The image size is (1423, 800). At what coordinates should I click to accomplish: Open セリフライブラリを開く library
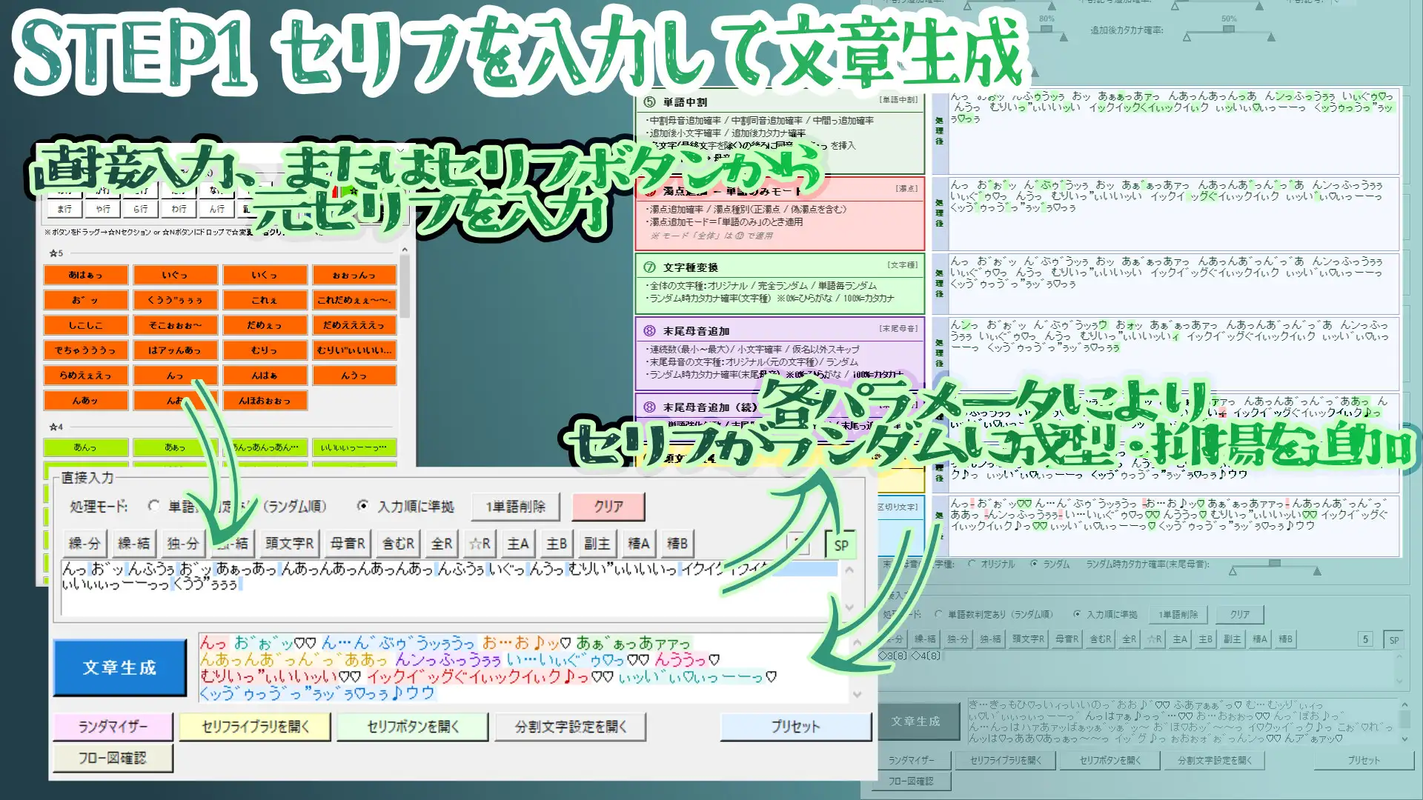pos(254,727)
